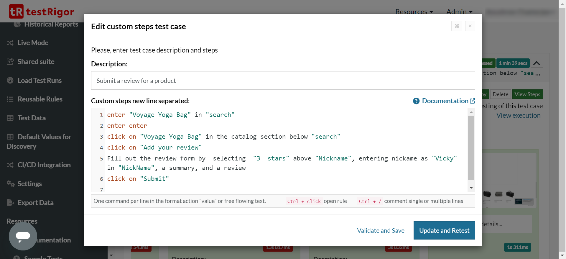Click the Description input field
Screen dimensions: 566x259
point(283,81)
